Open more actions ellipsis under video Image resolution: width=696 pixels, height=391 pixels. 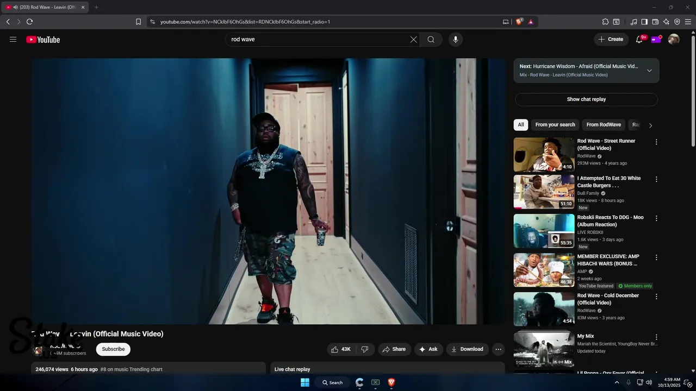click(498, 349)
